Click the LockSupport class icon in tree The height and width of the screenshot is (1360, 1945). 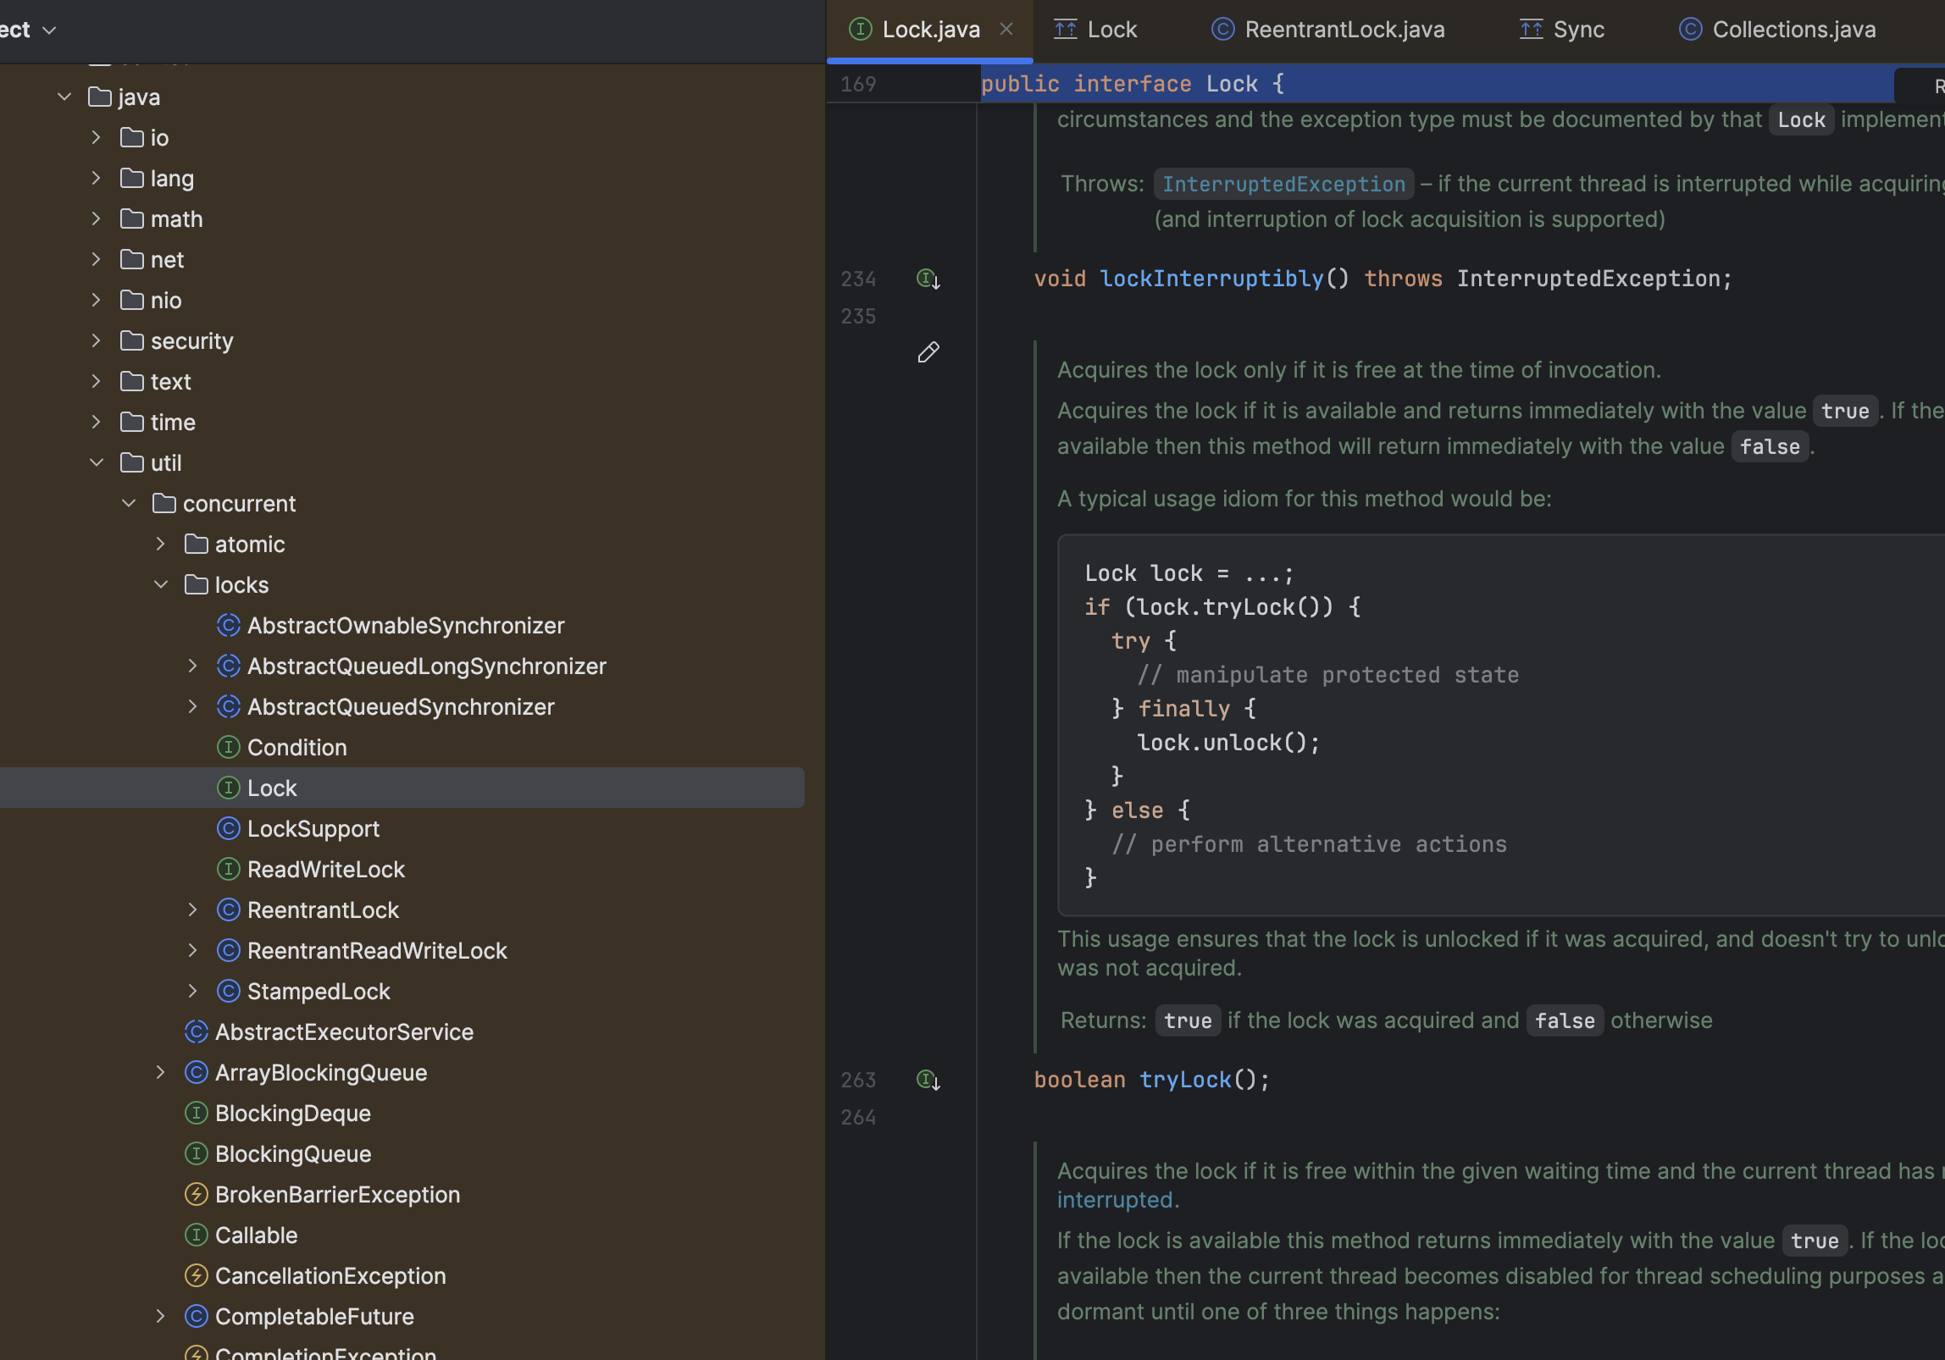(x=228, y=828)
